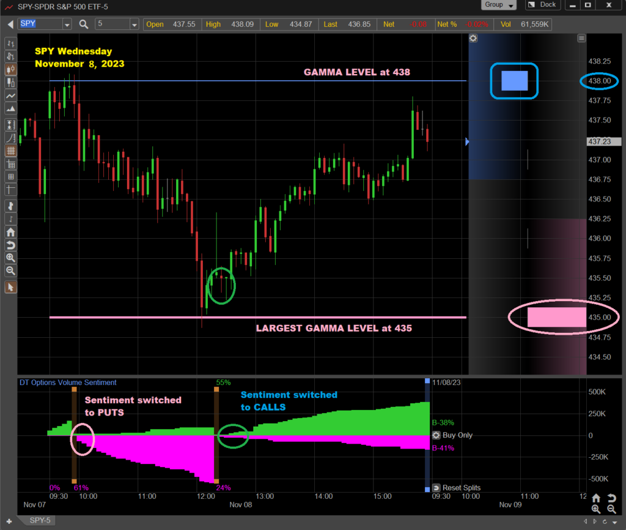This screenshot has width=626, height=530.
Task: Switch to the line chart type
Action: pos(10,96)
